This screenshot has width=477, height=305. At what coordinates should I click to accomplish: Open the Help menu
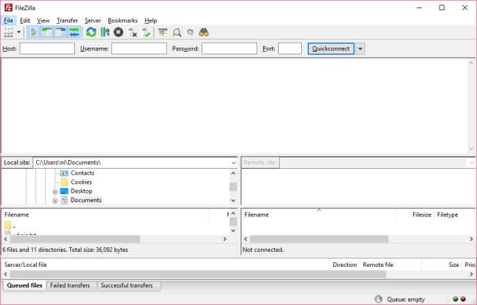click(x=151, y=20)
